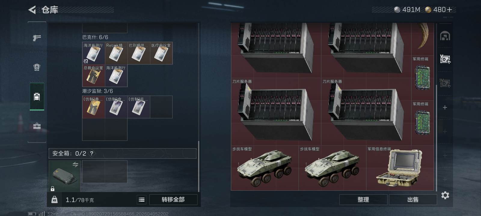
Task: Select the V-level expansion storage tab
Action: tap(445, 59)
